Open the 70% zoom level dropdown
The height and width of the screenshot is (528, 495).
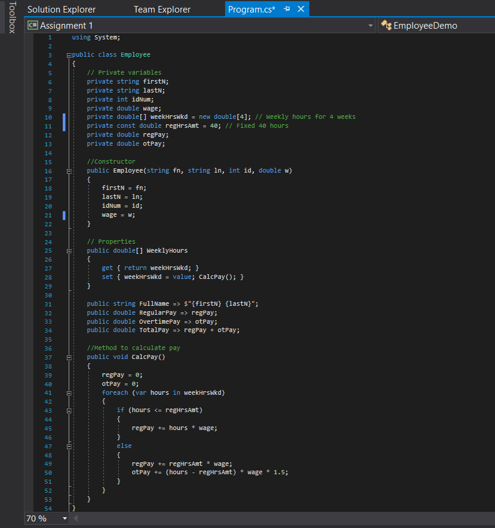pos(64,518)
